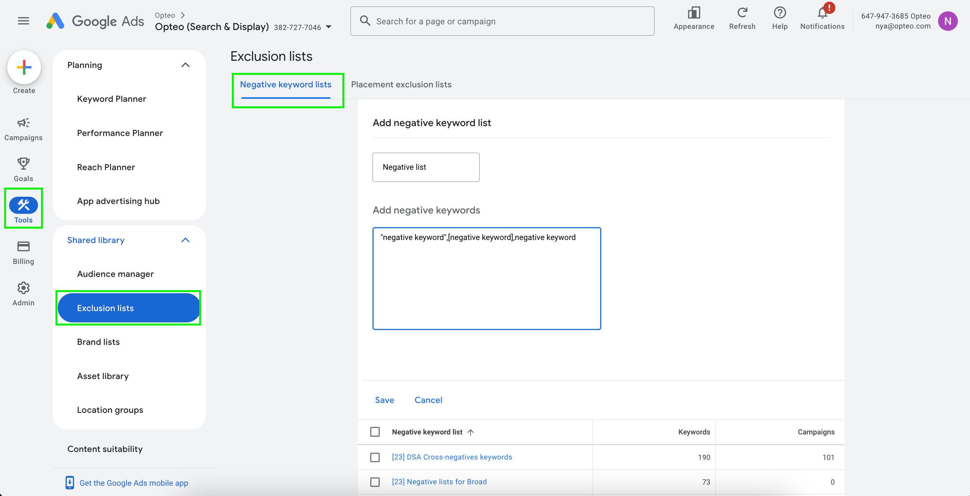Collapse the Shared library section
This screenshot has width=970, height=496.
(185, 240)
